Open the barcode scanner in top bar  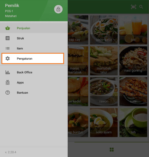point(134,7)
